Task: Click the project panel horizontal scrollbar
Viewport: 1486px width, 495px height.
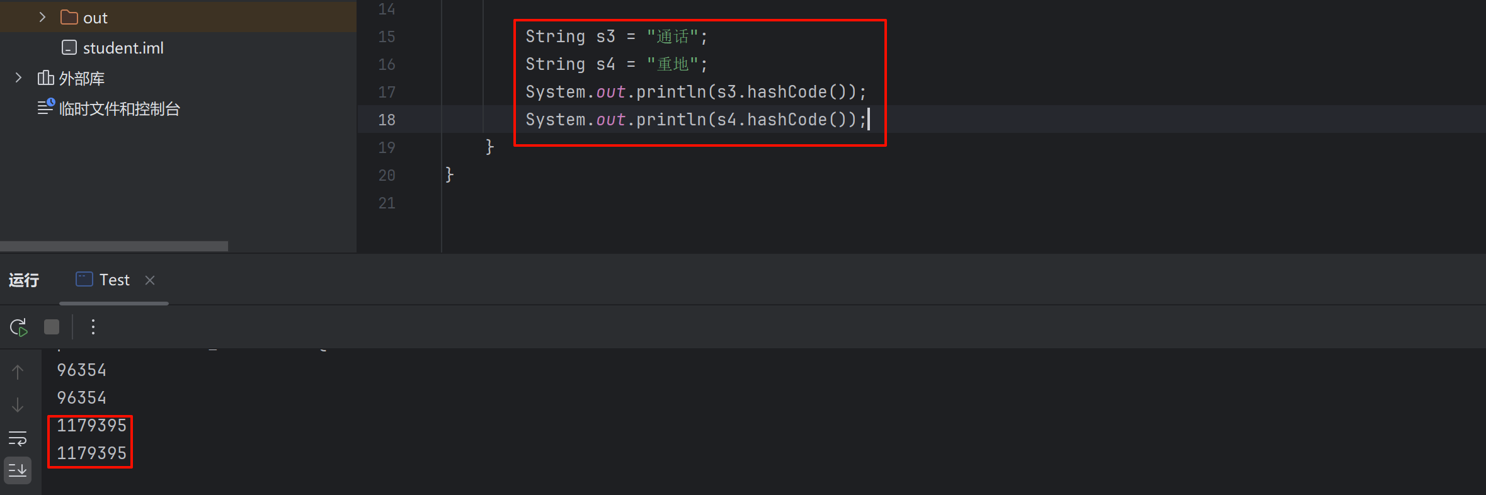Action: tap(114, 246)
